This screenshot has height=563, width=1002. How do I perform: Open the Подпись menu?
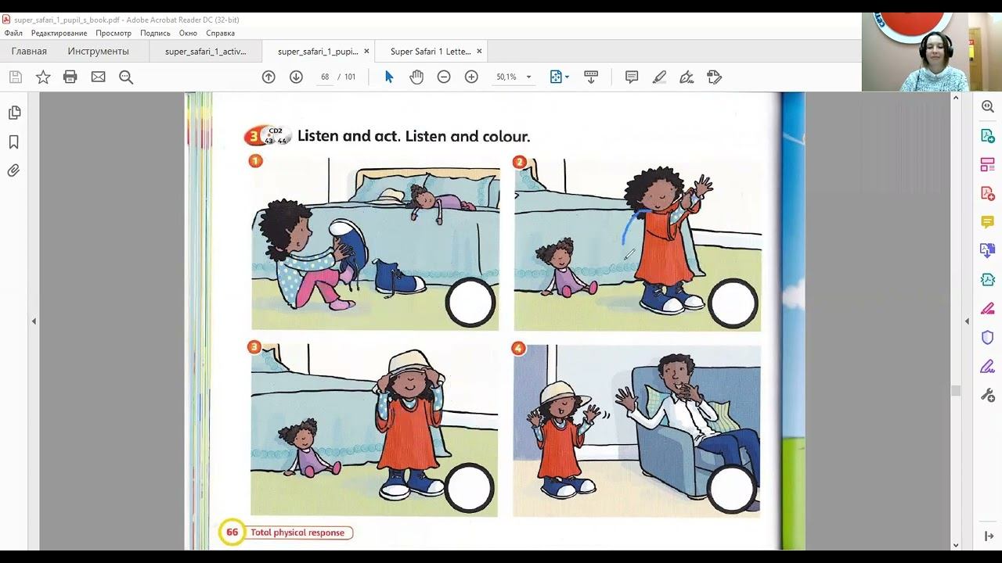[155, 33]
